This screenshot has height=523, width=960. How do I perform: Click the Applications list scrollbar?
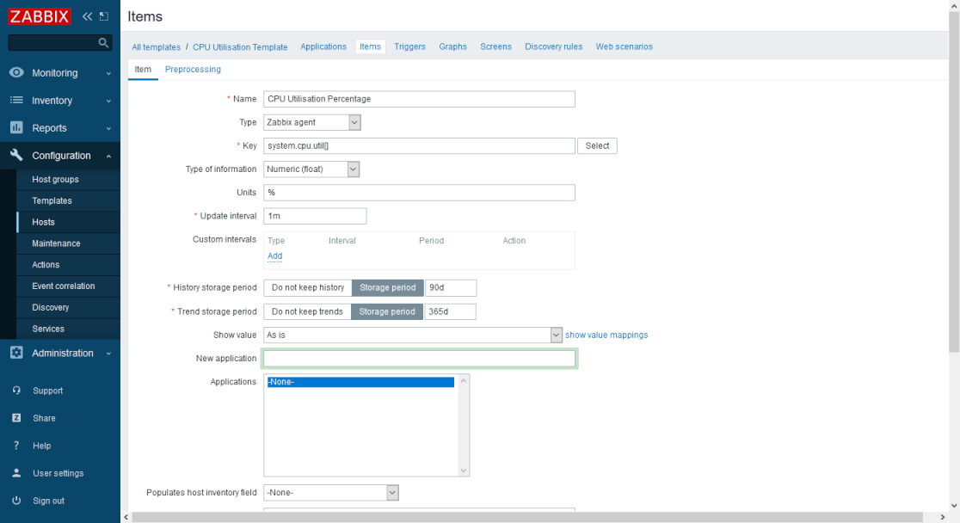464,426
